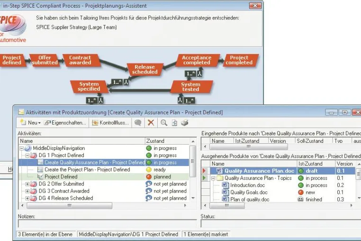Select Create Quality Assurance Plan - Project Defined row
Image resolution: width=361 pixels, height=241 pixels.
[x=104, y=162]
